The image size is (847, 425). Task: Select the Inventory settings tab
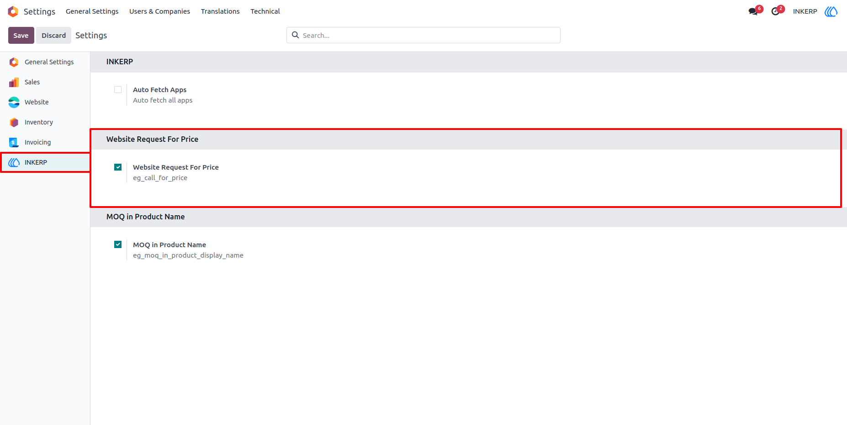(x=45, y=122)
